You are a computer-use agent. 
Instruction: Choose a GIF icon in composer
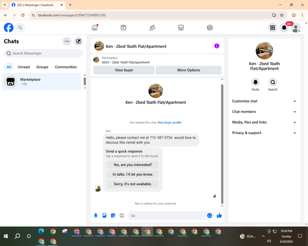[x=122, y=215]
